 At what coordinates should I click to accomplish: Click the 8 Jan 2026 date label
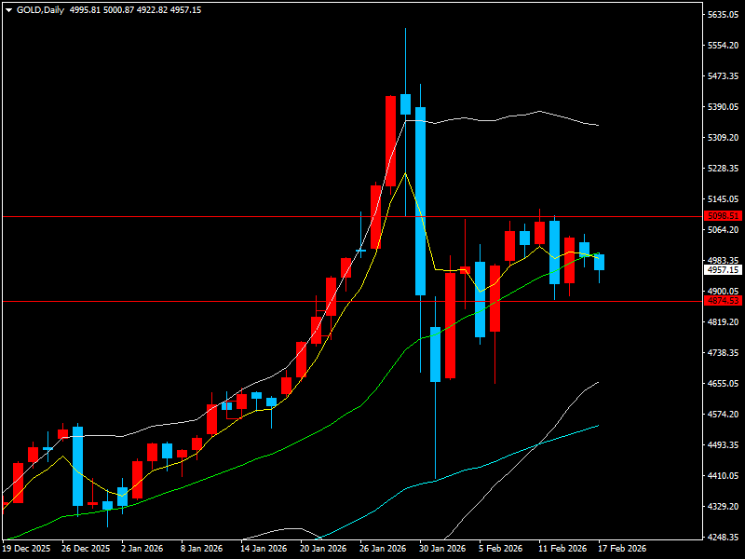click(202, 549)
